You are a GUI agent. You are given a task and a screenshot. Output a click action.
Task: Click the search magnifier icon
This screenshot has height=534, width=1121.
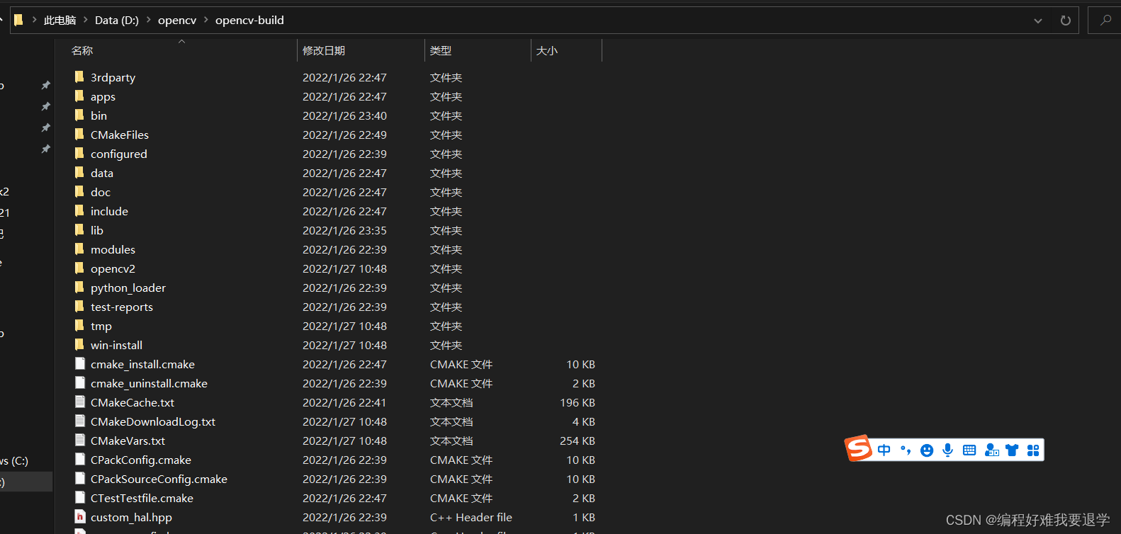(1105, 21)
